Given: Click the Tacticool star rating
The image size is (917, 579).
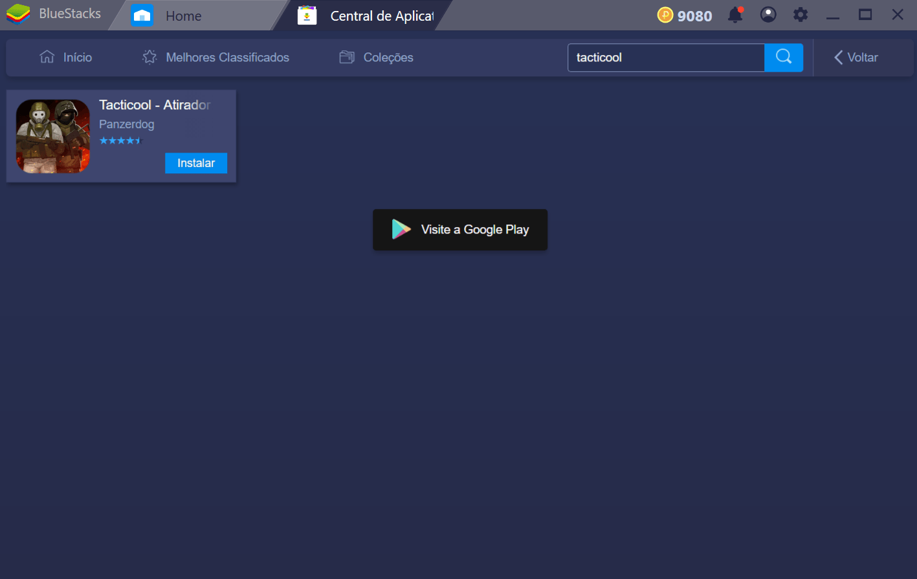Looking at the screenshot, I should point(120,140).
